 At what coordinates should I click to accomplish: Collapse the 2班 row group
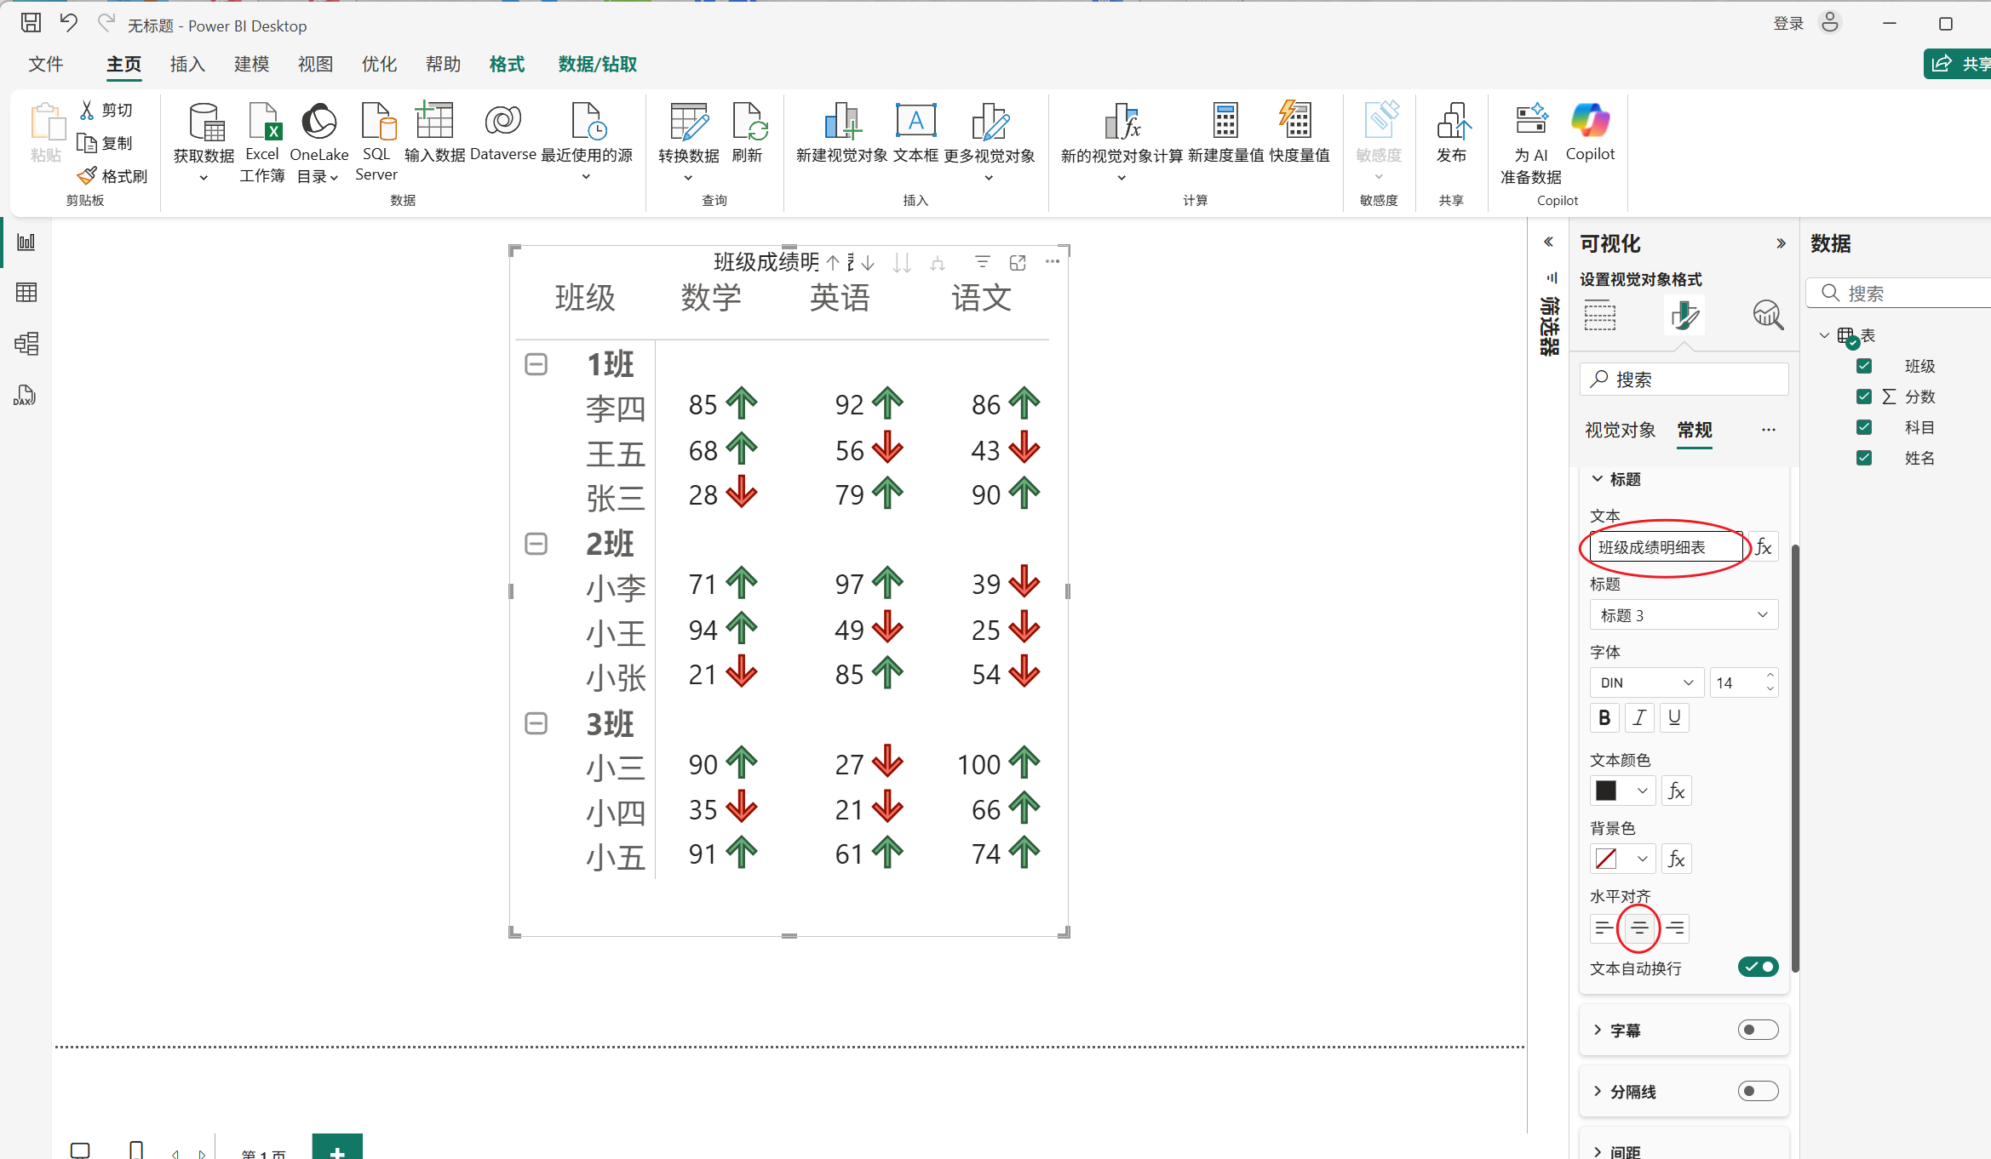click(x=536, y=544)
